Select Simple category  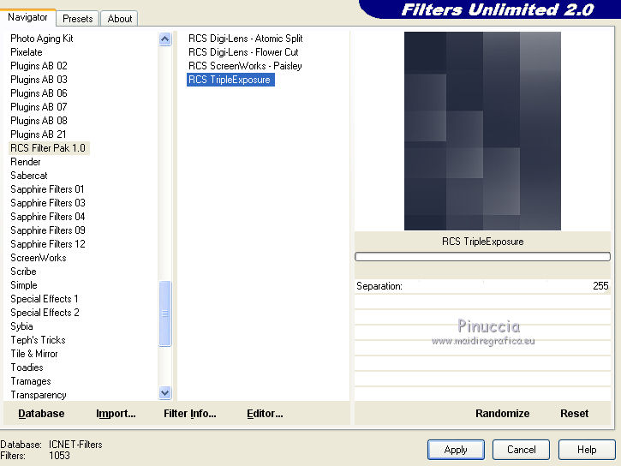pos(24,285)
